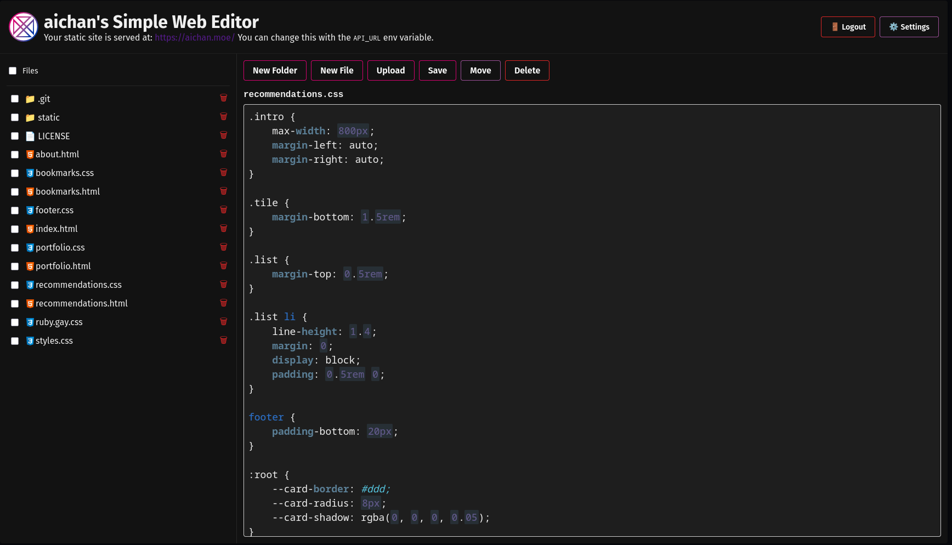Click trash icon next to .git folder

tap(224, 98)
